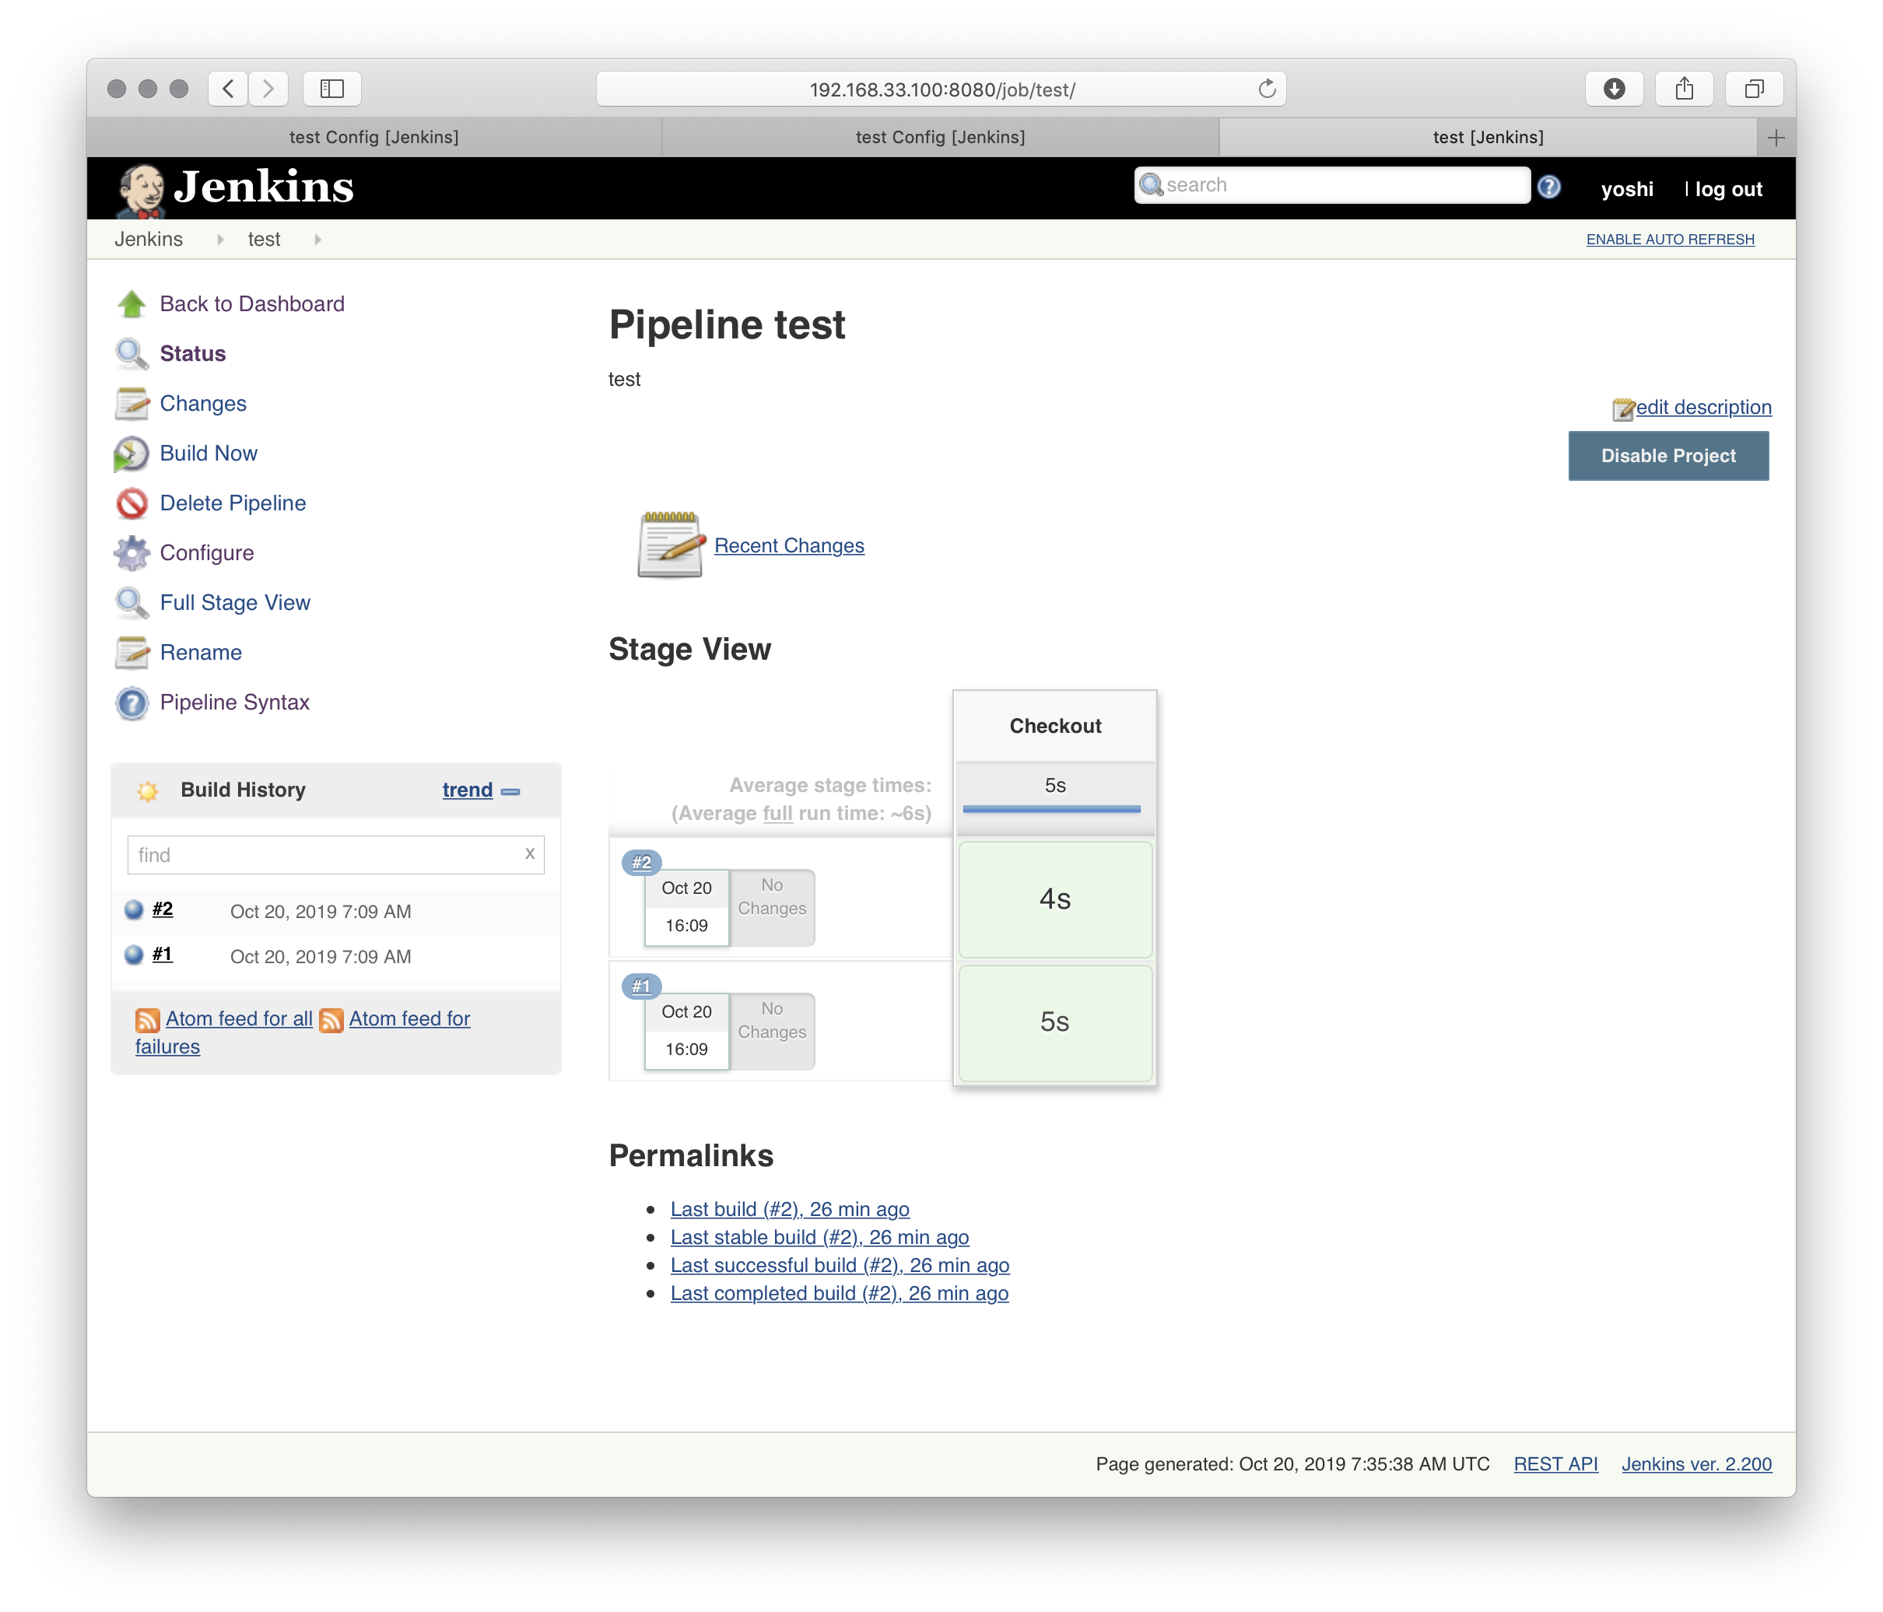Expand the test breadcrumb arrow
Image resolution: width=1883 pixels, height=1612 pixels.
[317, 240]
